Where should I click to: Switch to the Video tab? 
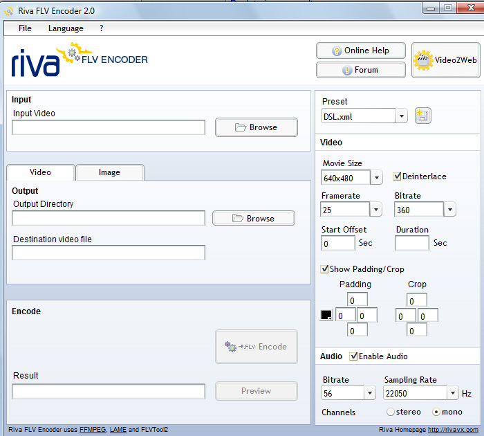pyautogui.click(x=41, y=172)
